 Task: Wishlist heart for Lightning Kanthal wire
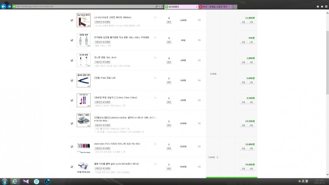(155, 118)
